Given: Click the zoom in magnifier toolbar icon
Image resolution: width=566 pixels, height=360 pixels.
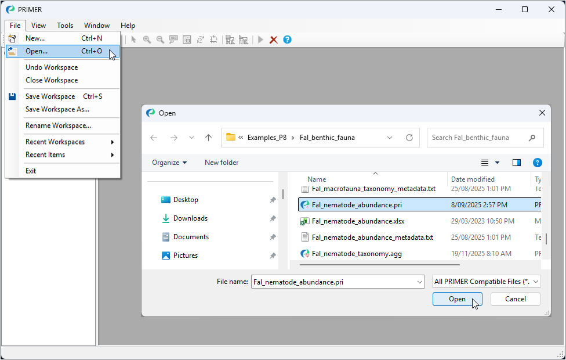Looking at the screenshot, I should click(x=147, y=39).
